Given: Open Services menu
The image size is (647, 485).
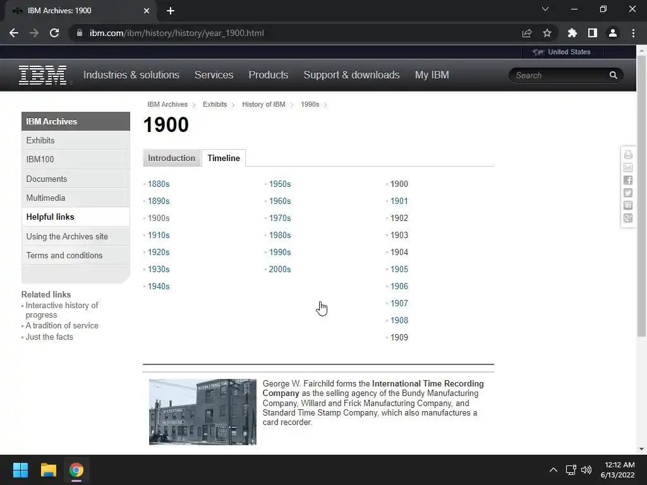Looking at the screenshot, I should tap(214, 75).
